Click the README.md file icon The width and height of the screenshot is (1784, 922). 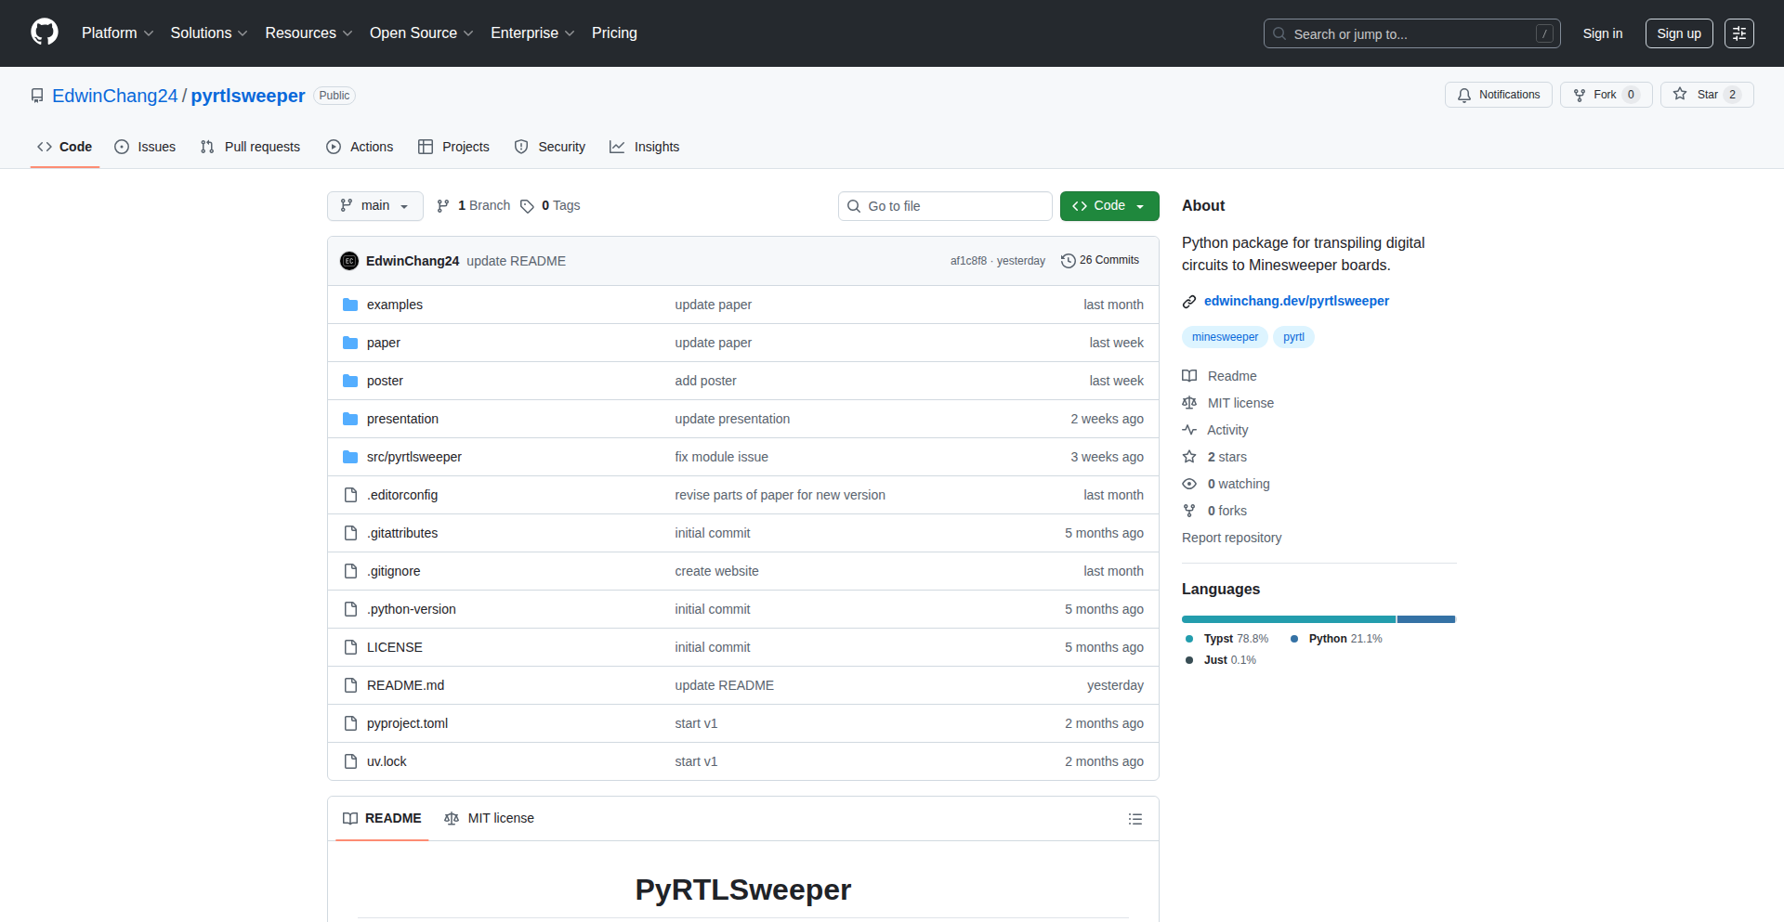click(x=350, y=685)
